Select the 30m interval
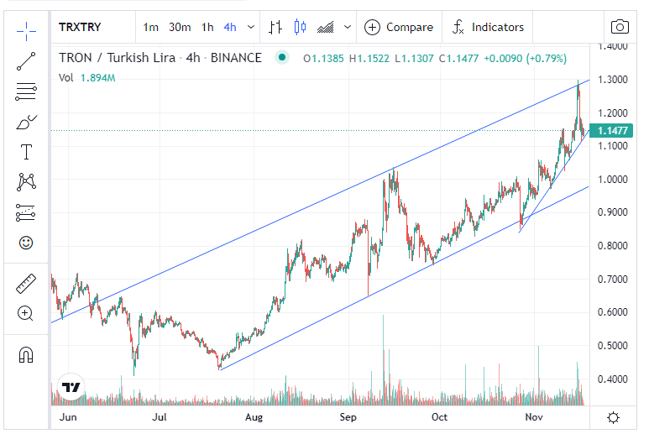Screen dimensions: 649x434 [x=180, y=28]
